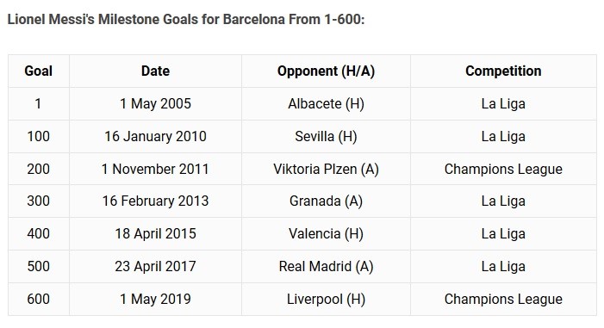Image resolution: width=604 pixels, height=328 pixels.
Task: Click the Competition column header
Action: pyautogui.click(x=503, y=71)
